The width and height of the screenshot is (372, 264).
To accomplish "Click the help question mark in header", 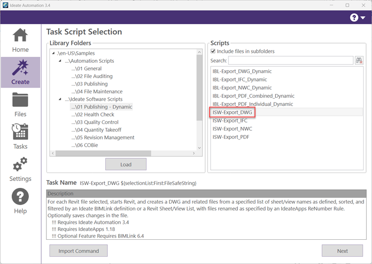I will [x=354, y=17].
